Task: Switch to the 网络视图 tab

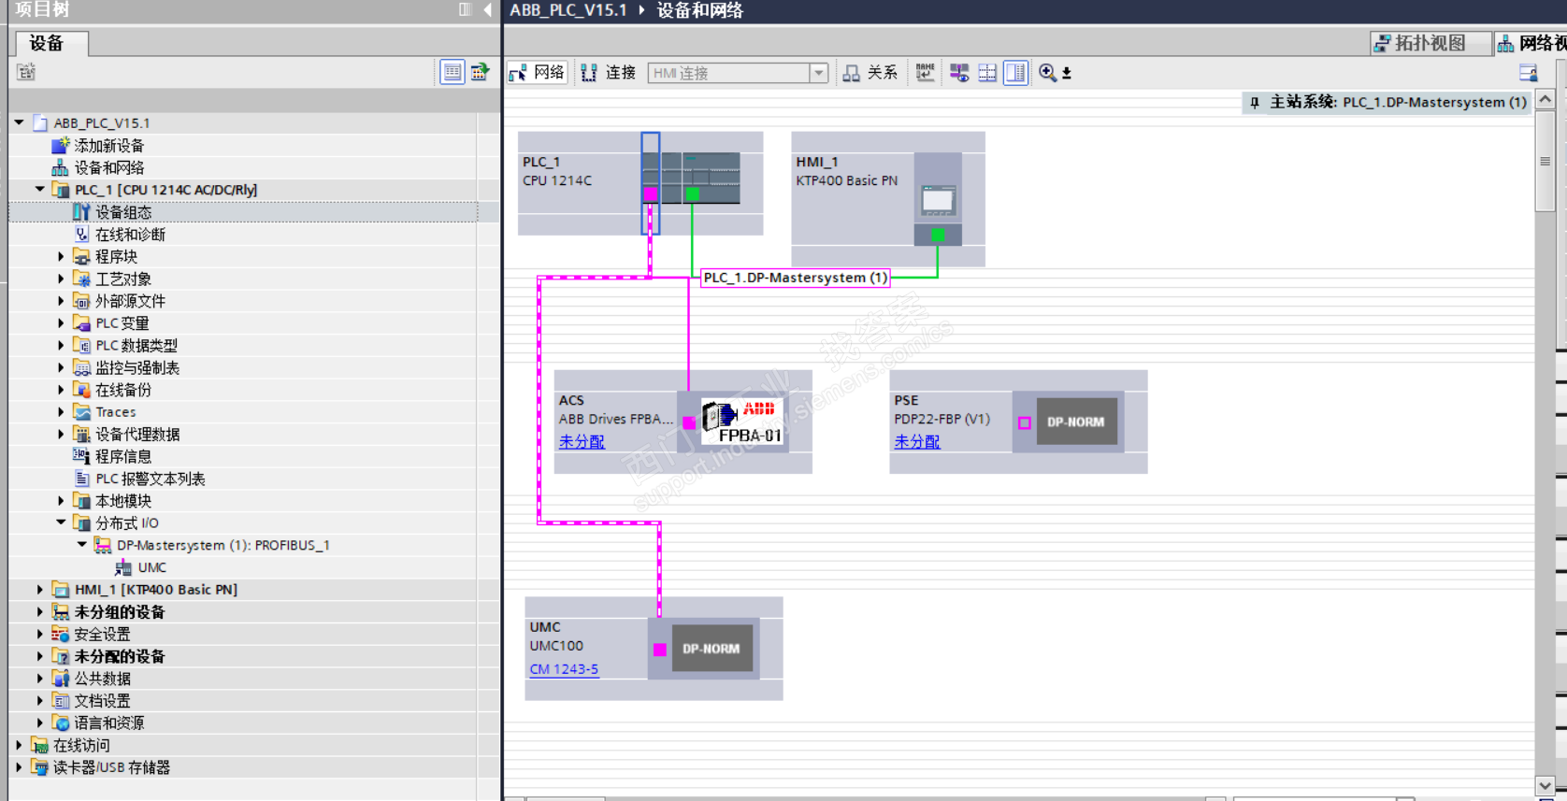Action: pos(1531,43)
